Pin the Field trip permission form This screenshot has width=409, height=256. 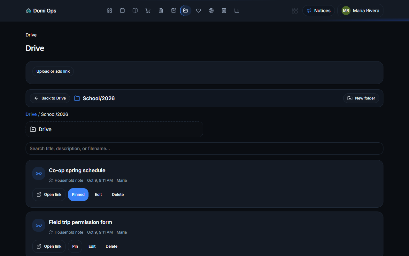point(75,246)
